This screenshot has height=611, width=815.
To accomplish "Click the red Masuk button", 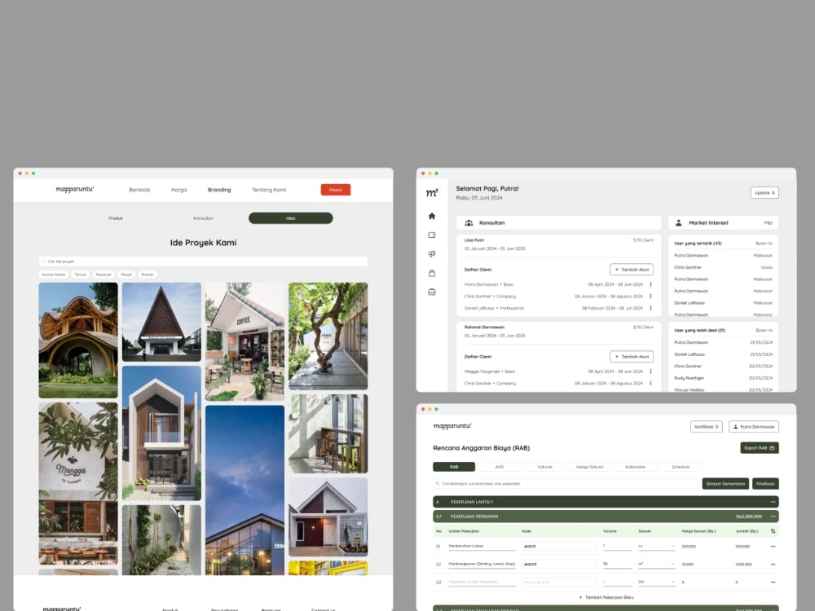I will point(336,190).
